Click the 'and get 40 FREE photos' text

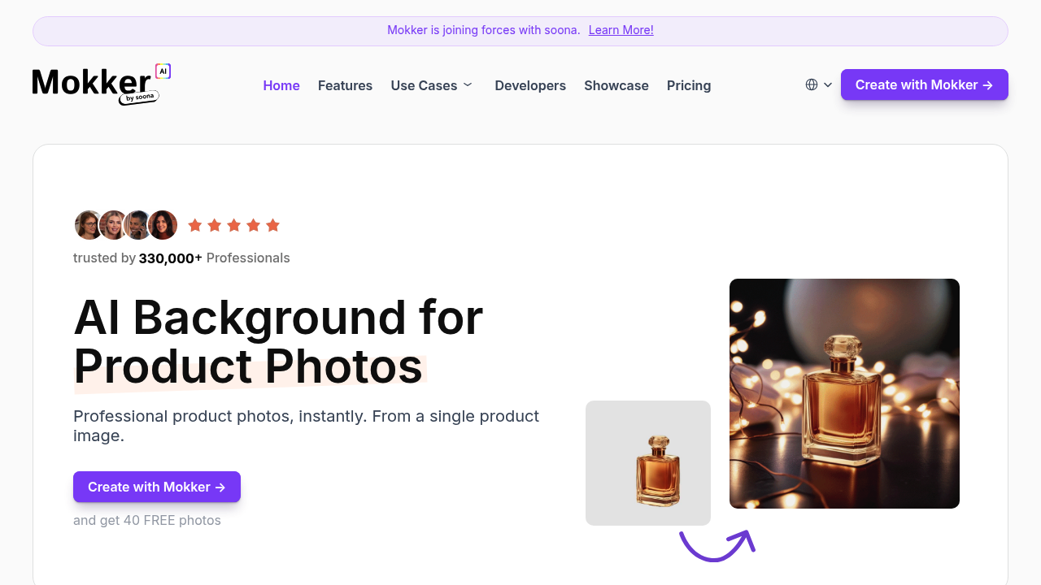click(147, 520)
